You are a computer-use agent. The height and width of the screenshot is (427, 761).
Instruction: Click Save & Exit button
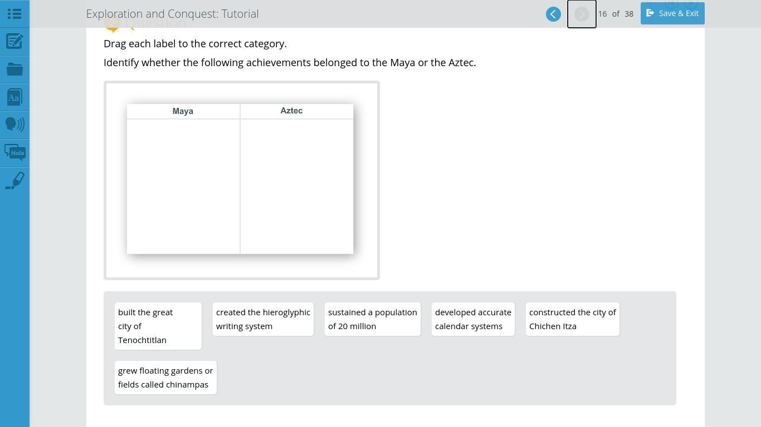(x=672, y=13)
